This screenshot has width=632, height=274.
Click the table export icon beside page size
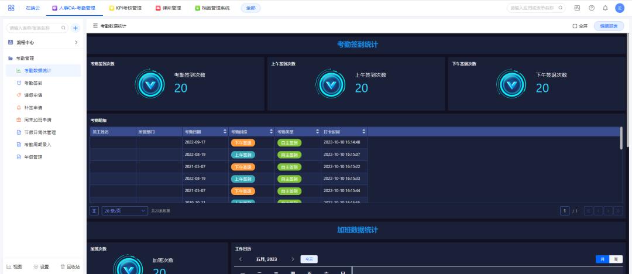click(94, 211)
